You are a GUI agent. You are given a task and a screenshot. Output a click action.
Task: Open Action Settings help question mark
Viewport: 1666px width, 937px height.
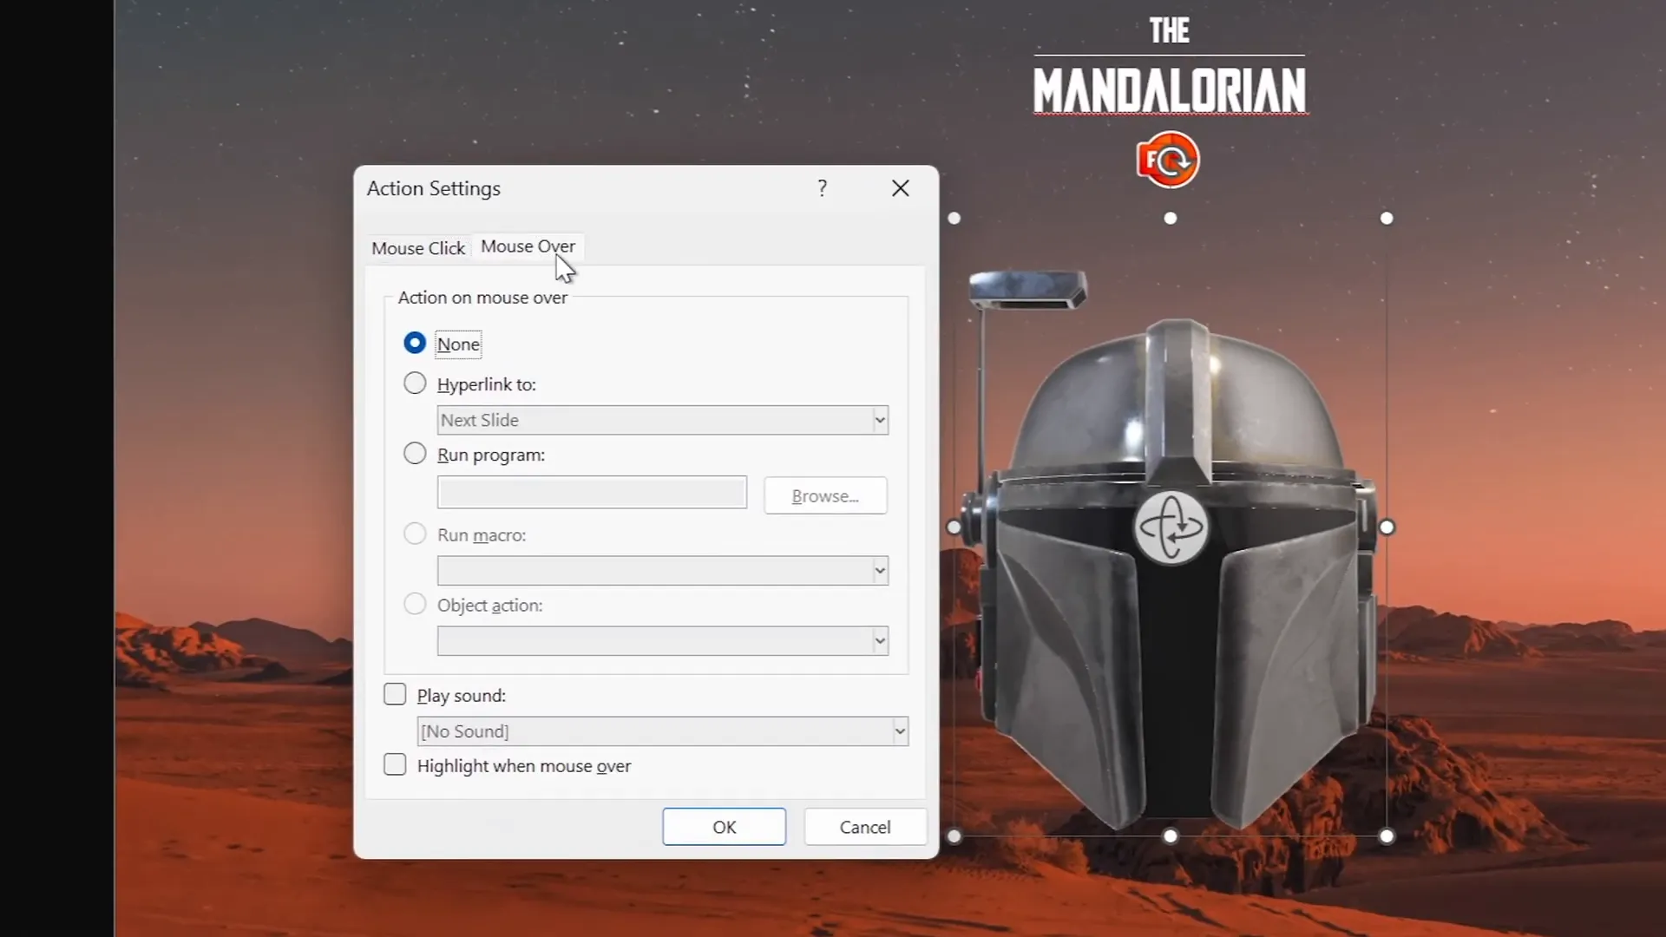(x=822, y=188)
